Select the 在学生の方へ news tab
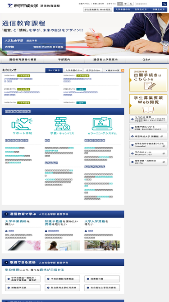 (93, 70)
